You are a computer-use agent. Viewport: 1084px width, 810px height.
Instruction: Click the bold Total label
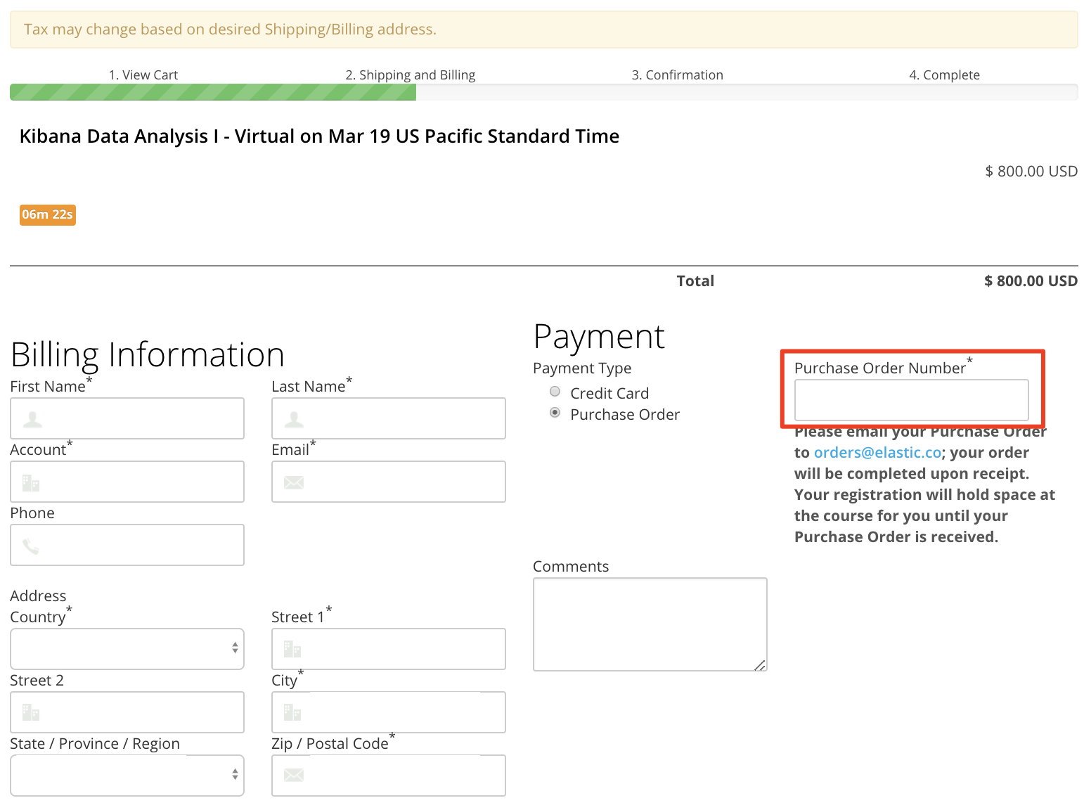pos(695,281)
